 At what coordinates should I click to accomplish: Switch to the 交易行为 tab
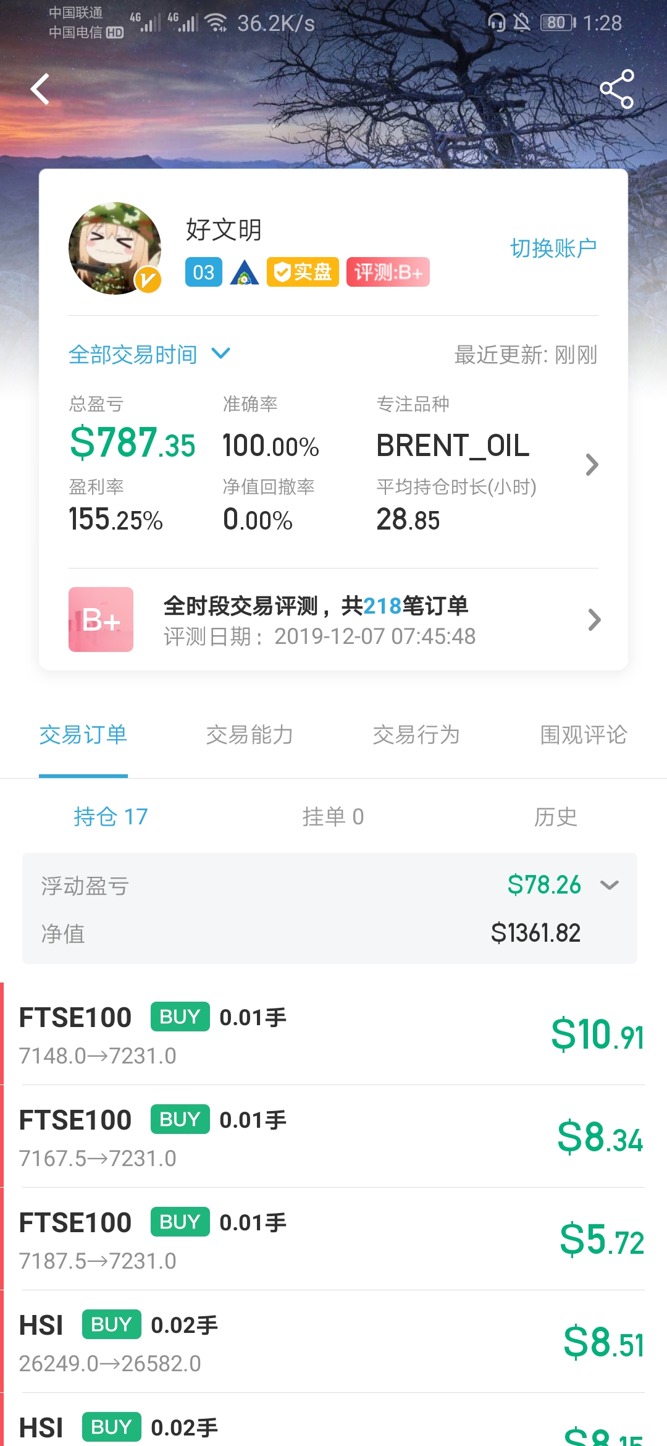tap(416, 735)
